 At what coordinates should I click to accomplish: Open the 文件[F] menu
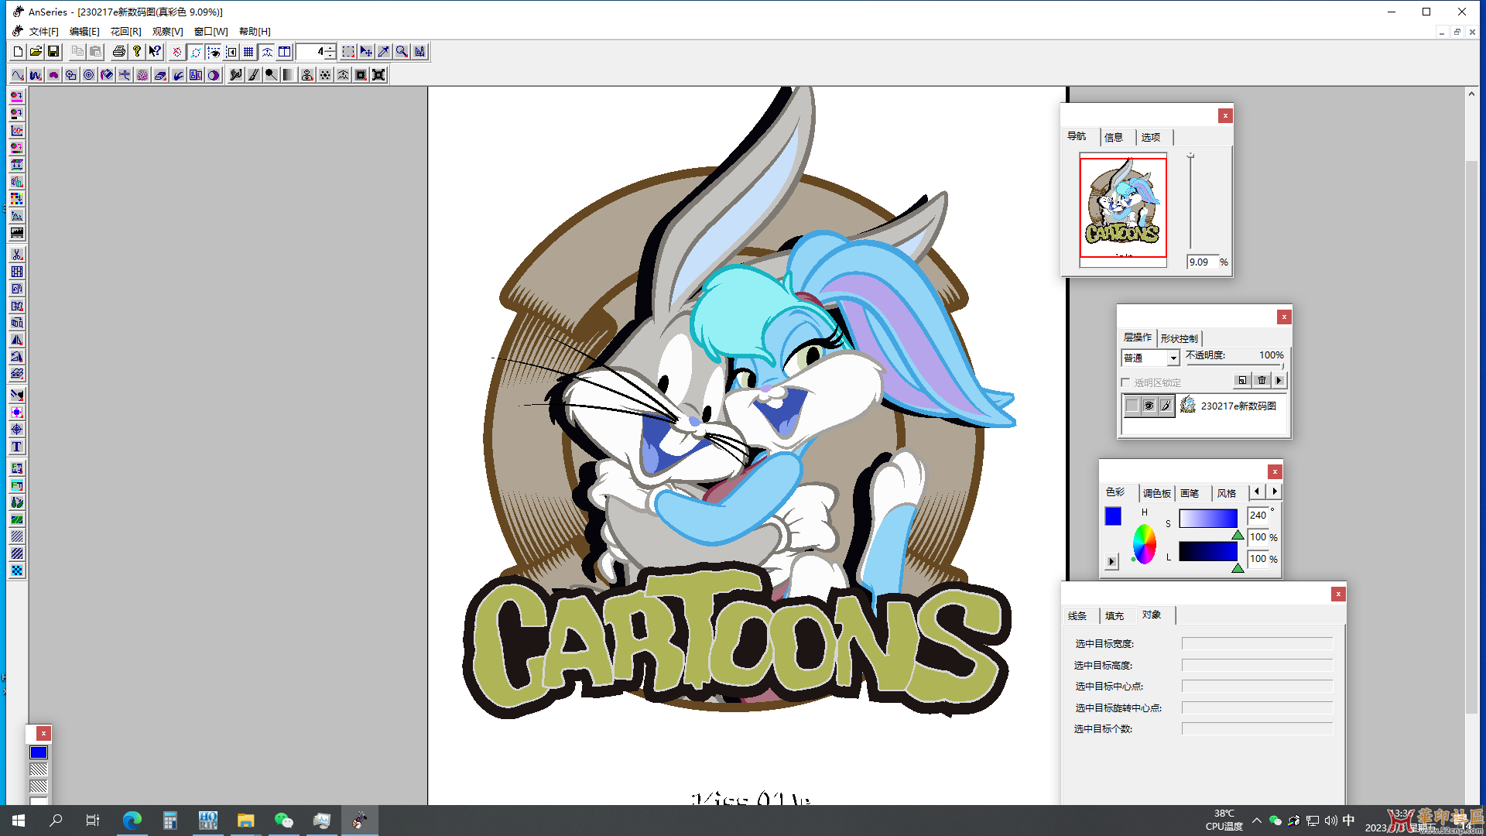(44, 32)
